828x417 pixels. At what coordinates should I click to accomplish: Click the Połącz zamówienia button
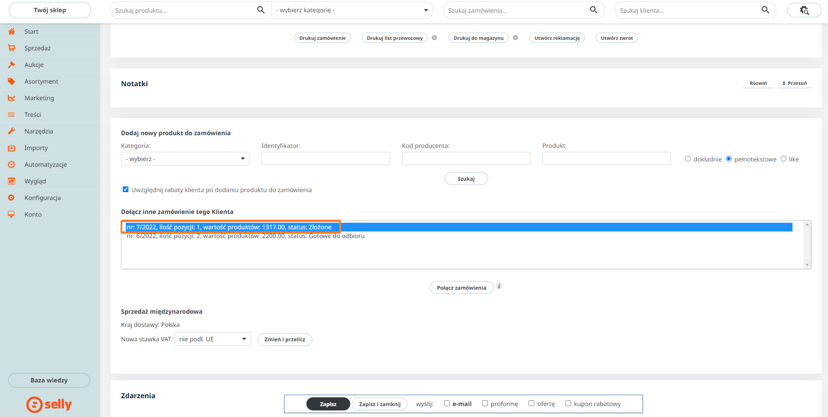click(x=461, y=287)
